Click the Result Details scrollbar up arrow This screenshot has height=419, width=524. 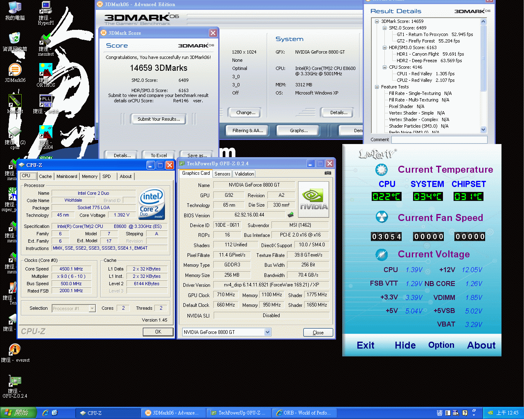[x=483, y=21]
